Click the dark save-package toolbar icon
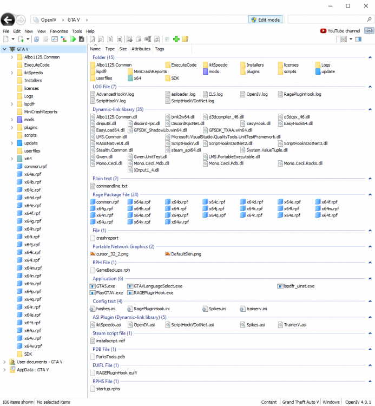375x406 pixels. 82,39
